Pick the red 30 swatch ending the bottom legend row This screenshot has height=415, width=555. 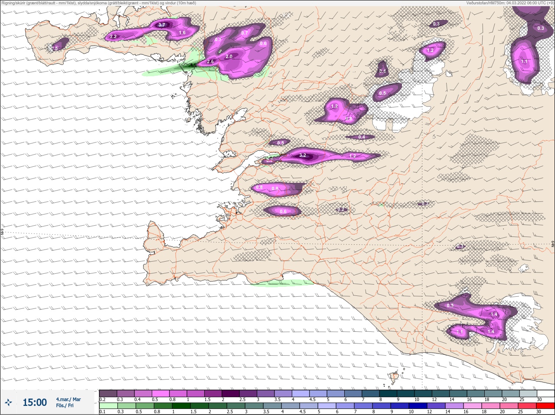(545, 406)
